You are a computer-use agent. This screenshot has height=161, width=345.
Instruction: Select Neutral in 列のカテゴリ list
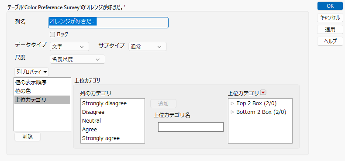click(113, 121)
